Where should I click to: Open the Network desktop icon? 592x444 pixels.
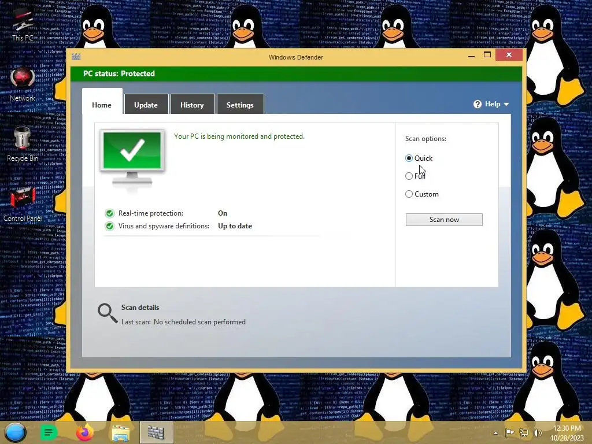pos(23,84)
